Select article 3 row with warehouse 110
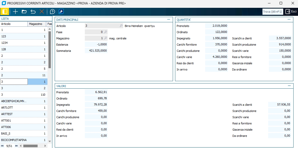This screenshot has height=148, width=298. coord(24,94)
